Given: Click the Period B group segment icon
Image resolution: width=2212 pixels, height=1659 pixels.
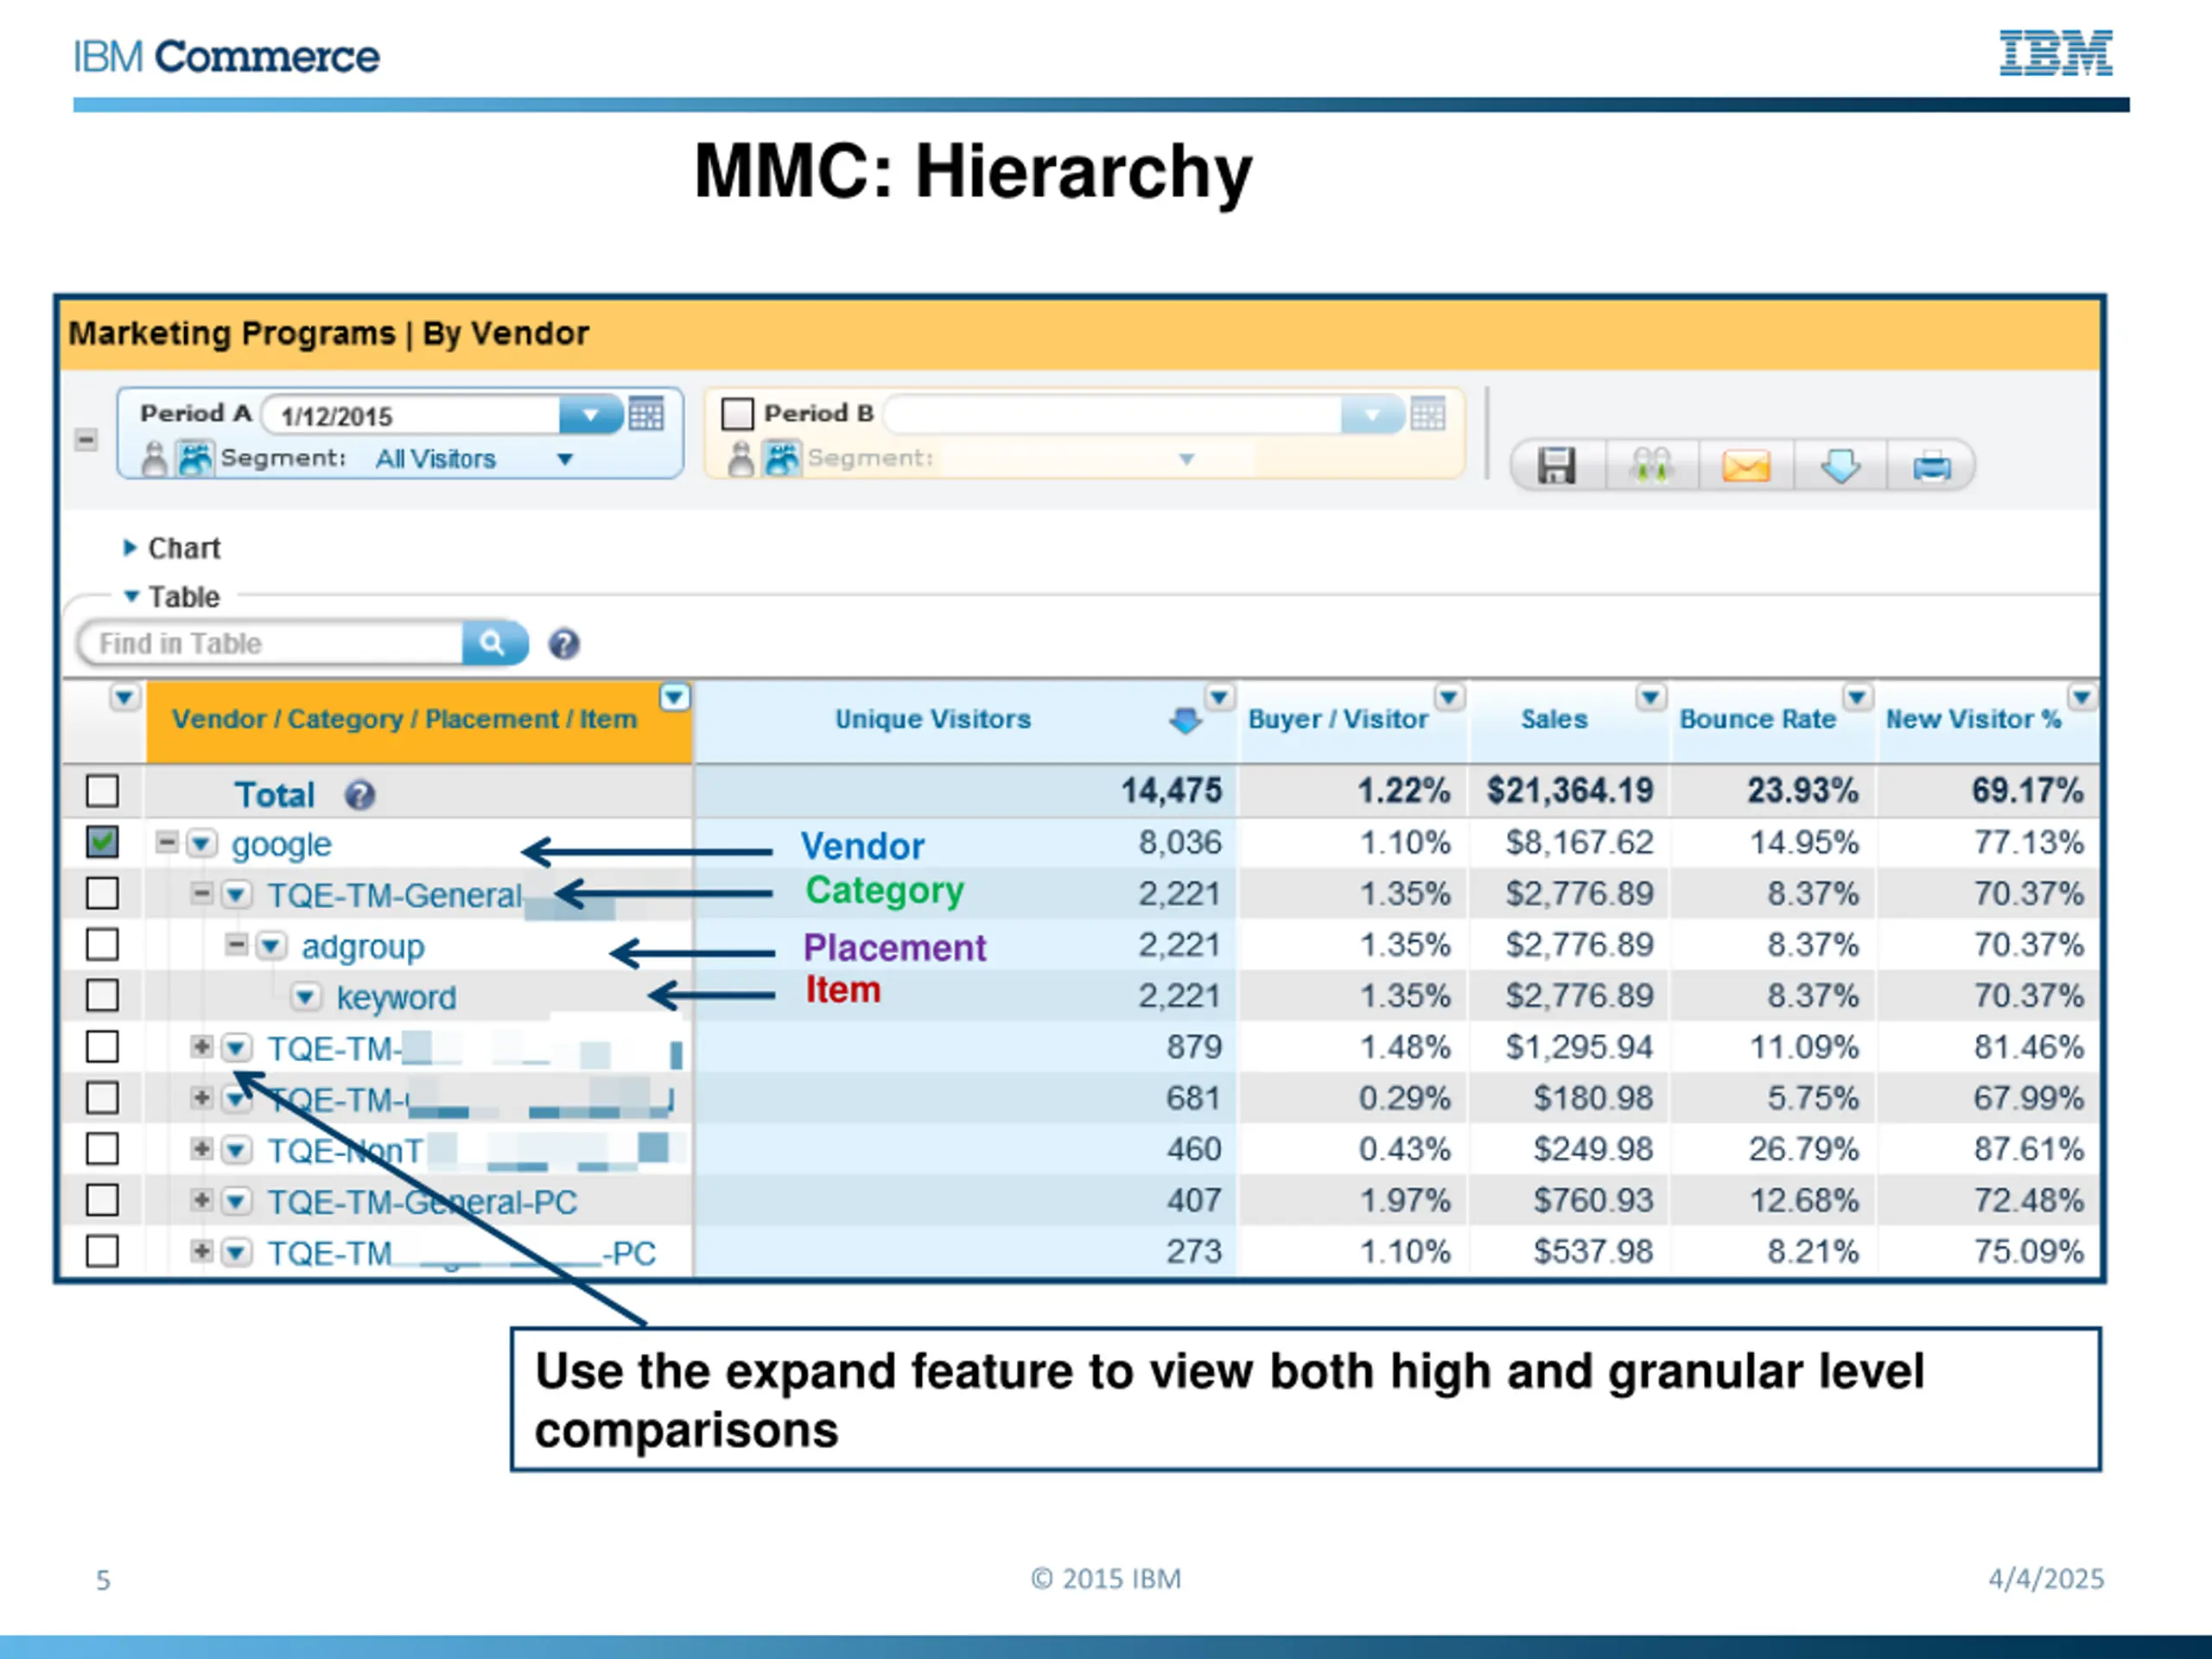Looking at the screenshot, I should tap(782, 459).
